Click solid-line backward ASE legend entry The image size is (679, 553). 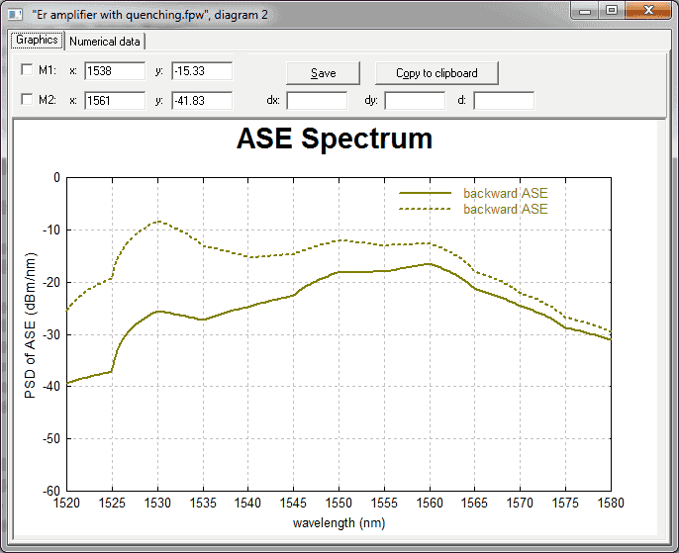tap(473, 193)
